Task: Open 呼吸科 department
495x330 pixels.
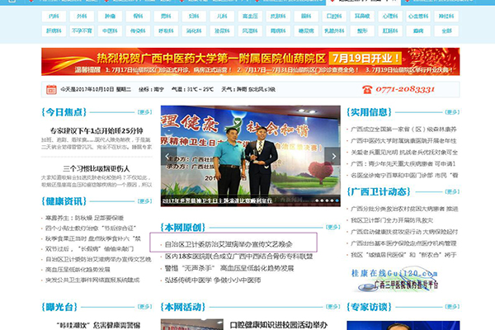Action: coord(166,31)
